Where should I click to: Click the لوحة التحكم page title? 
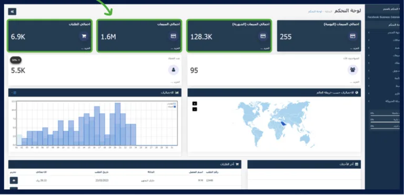(x=348, y=11)
